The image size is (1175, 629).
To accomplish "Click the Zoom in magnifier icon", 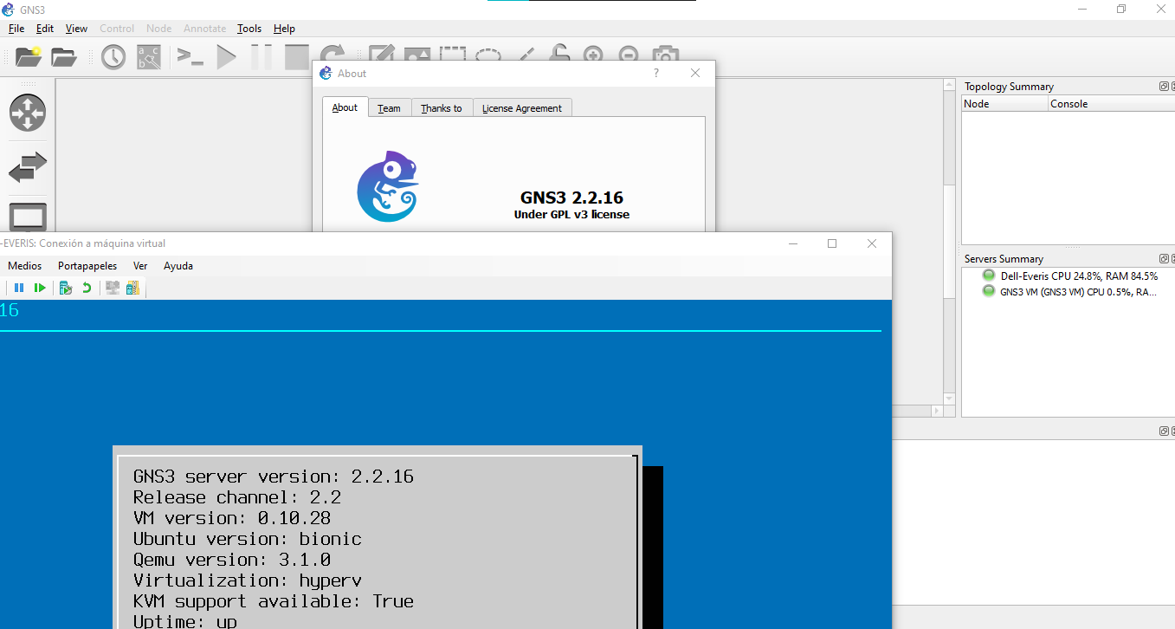I will click(593, 54).
